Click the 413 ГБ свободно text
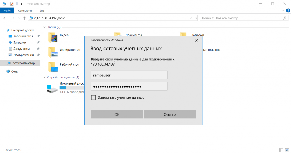The height and width of the screenshot is (153, 291). [72, 92]
